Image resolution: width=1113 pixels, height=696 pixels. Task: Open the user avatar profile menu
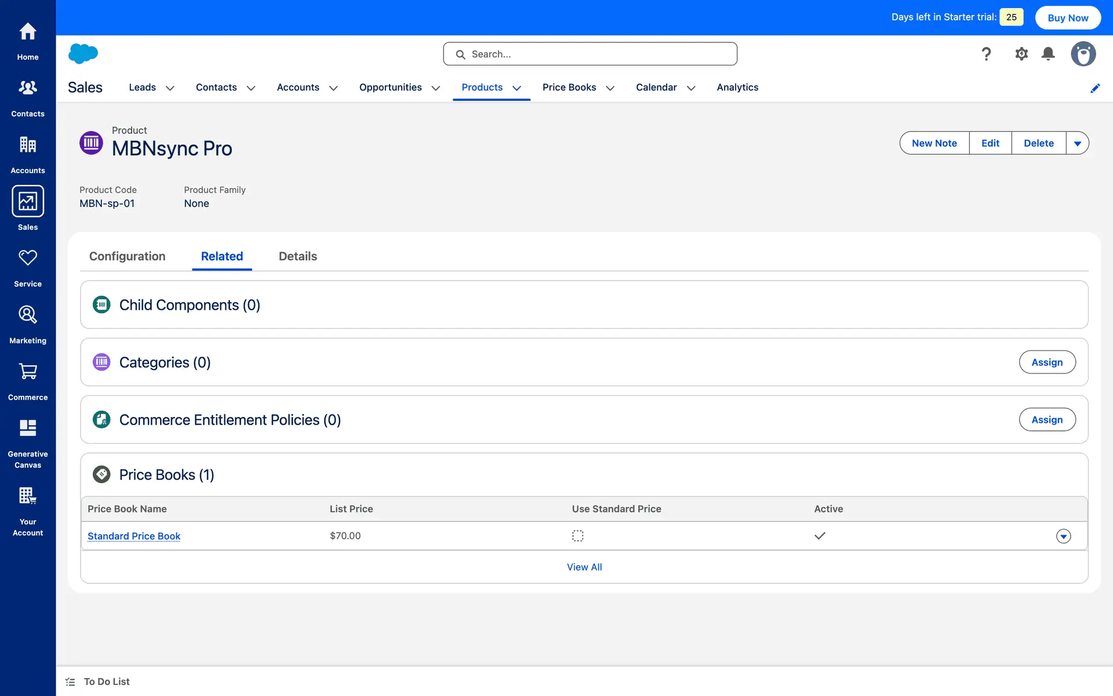point(1083,54)
